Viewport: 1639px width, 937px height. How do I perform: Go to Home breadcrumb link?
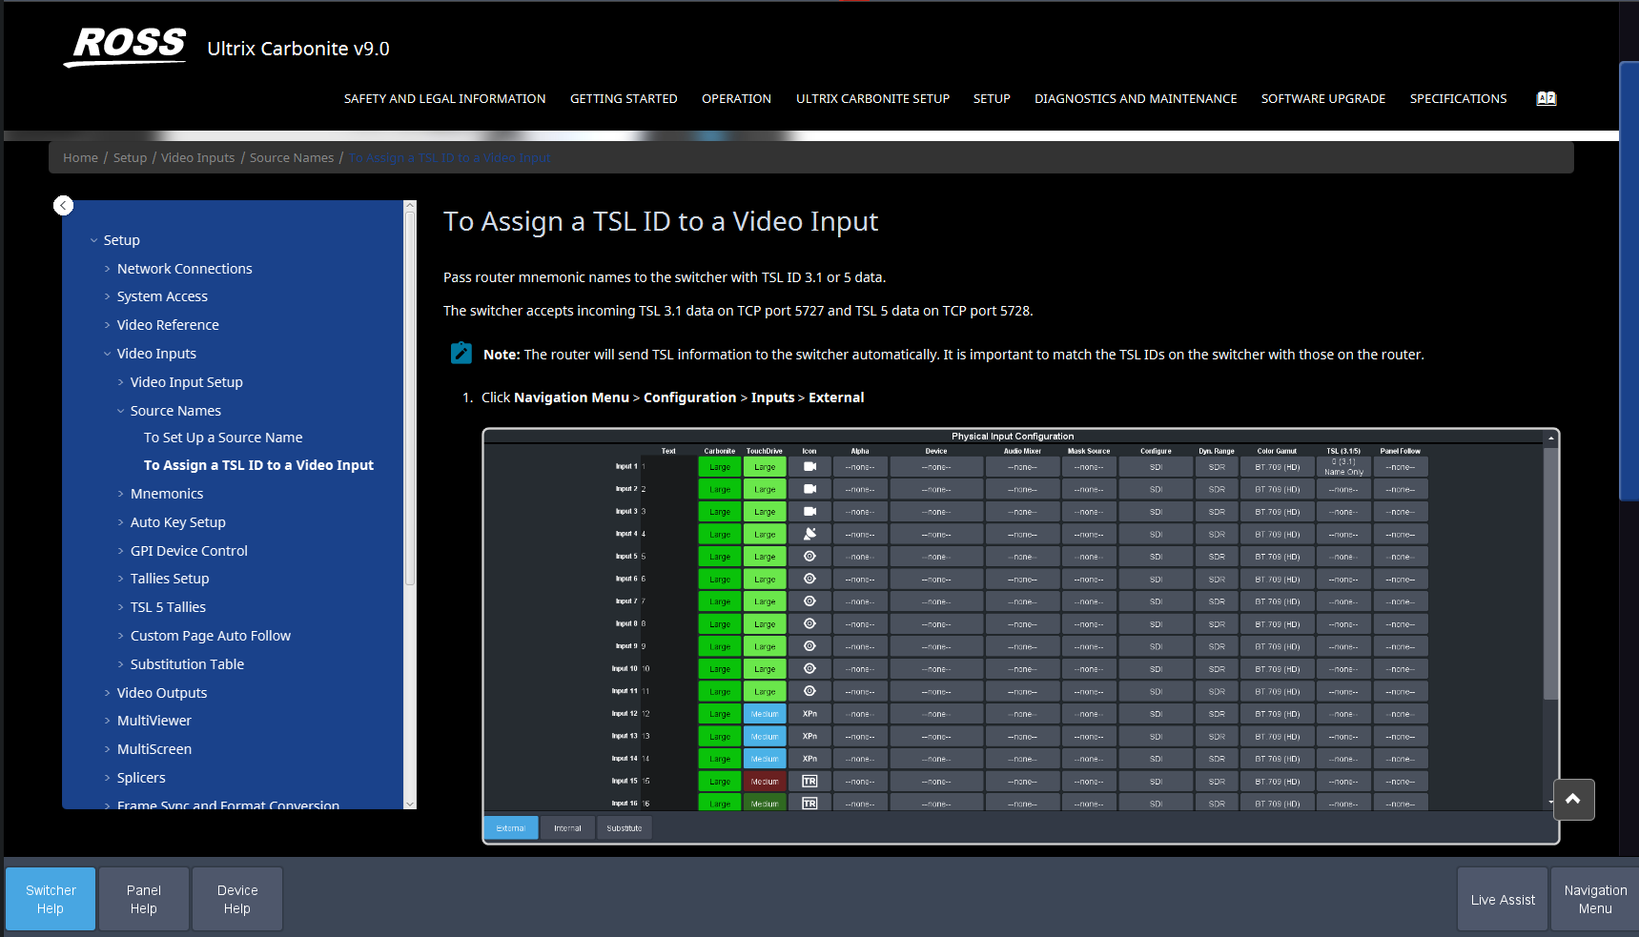click(80, 158)
